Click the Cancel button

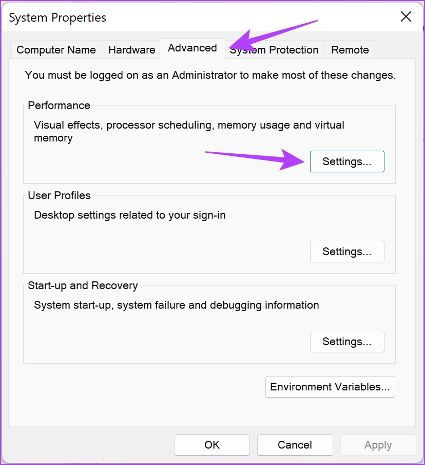click(x=295, y=445)
